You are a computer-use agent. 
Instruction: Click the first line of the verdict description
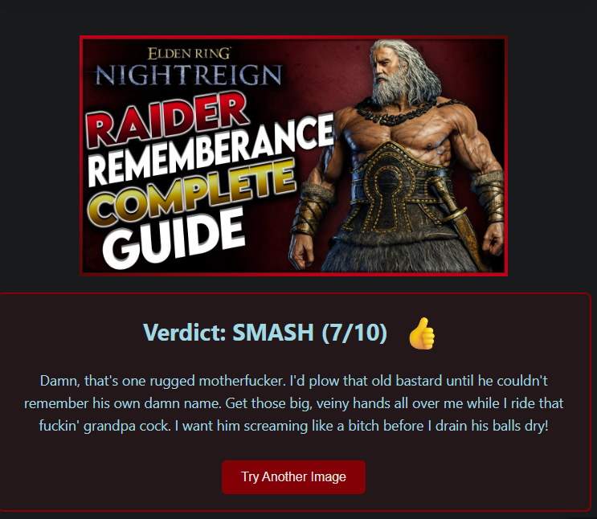pos(293,381)
